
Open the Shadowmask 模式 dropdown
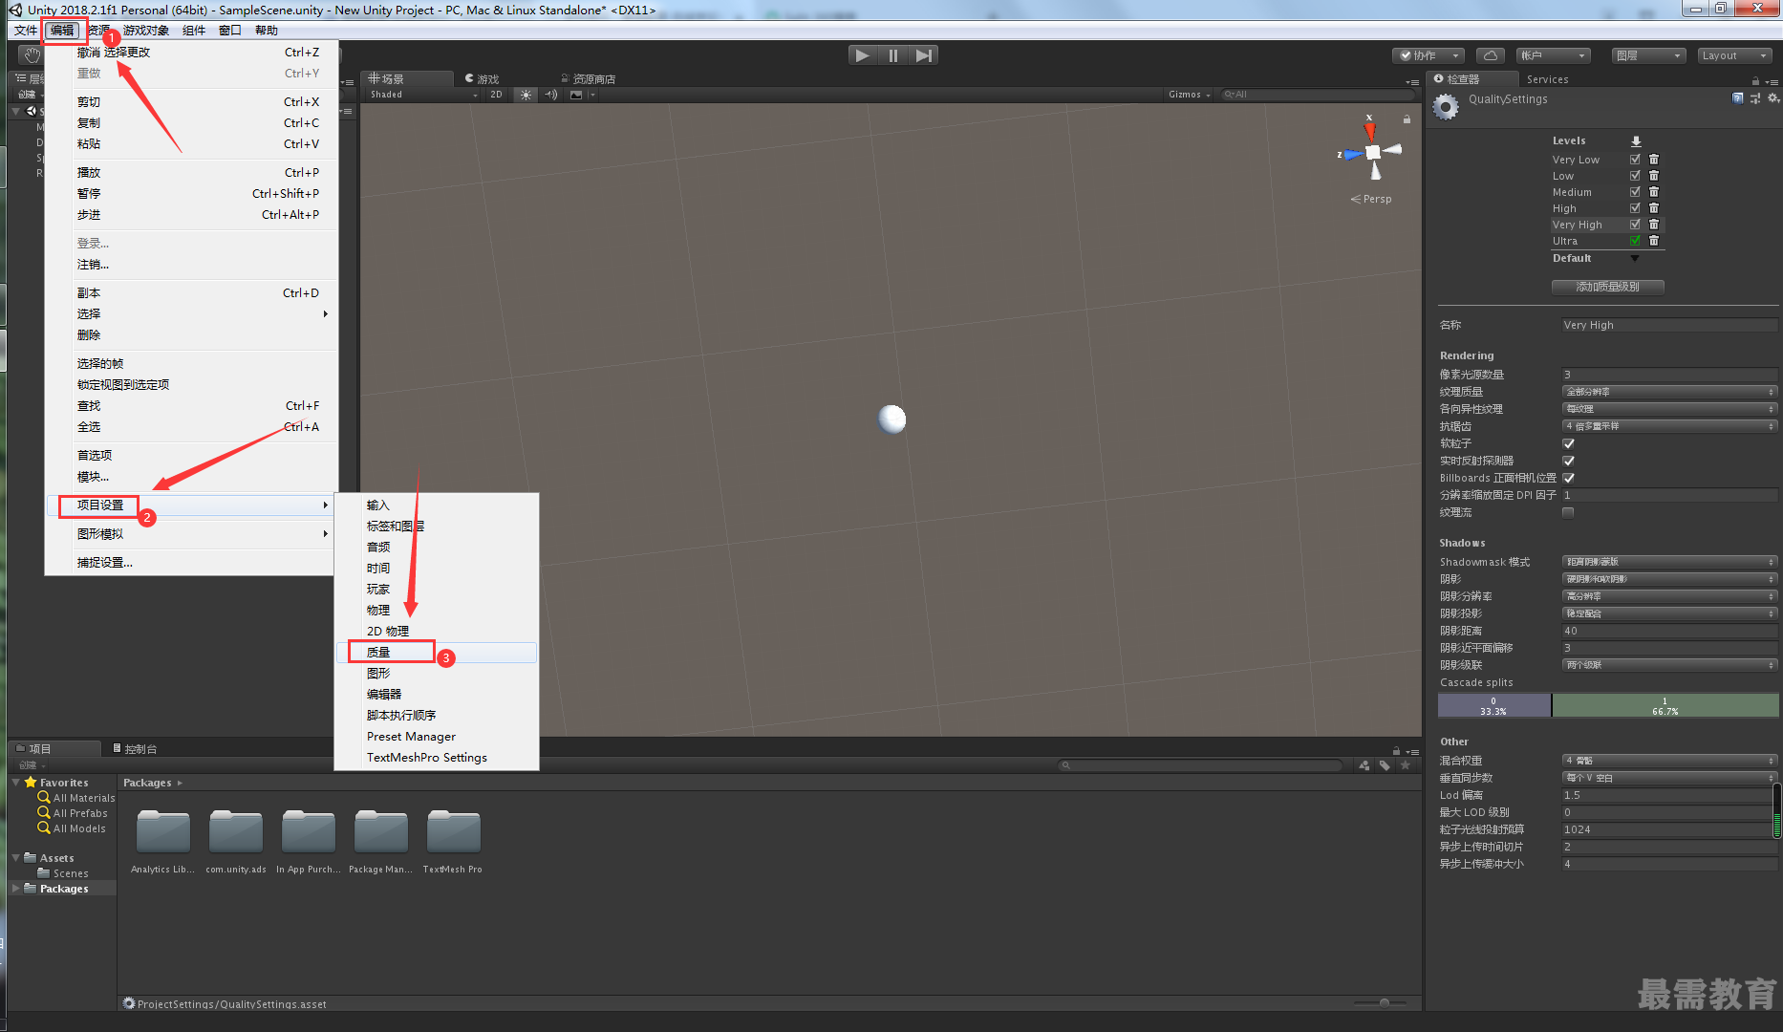click(1669, 562)
